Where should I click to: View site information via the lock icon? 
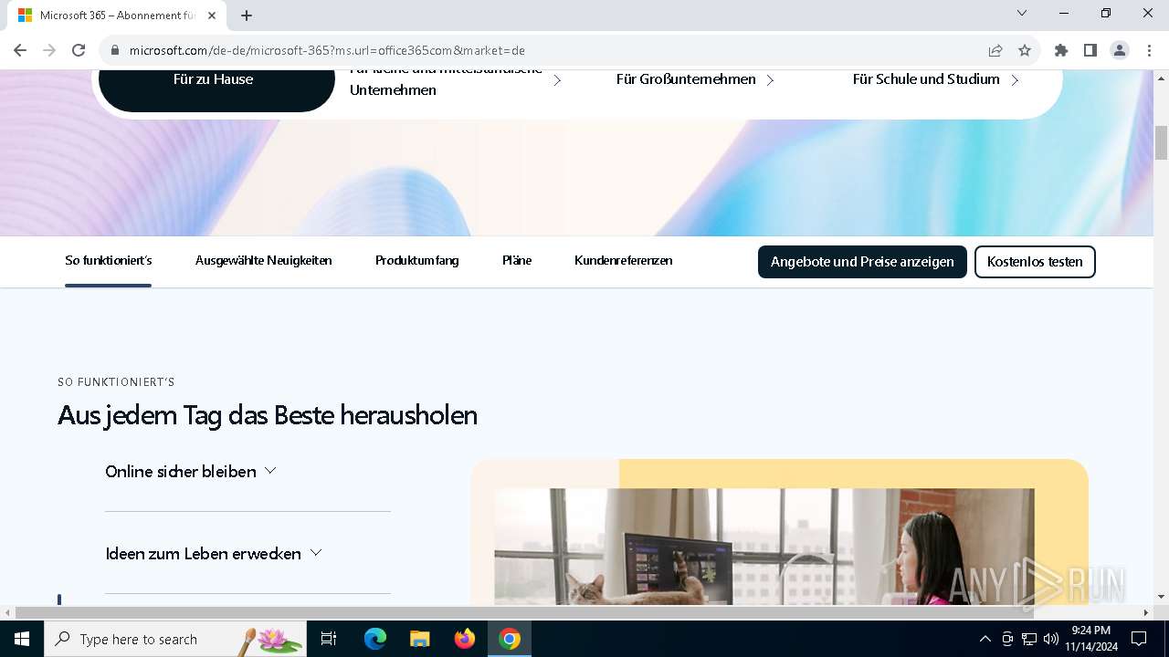115,50
